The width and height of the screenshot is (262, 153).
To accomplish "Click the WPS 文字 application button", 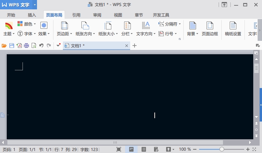I will 16,5.
